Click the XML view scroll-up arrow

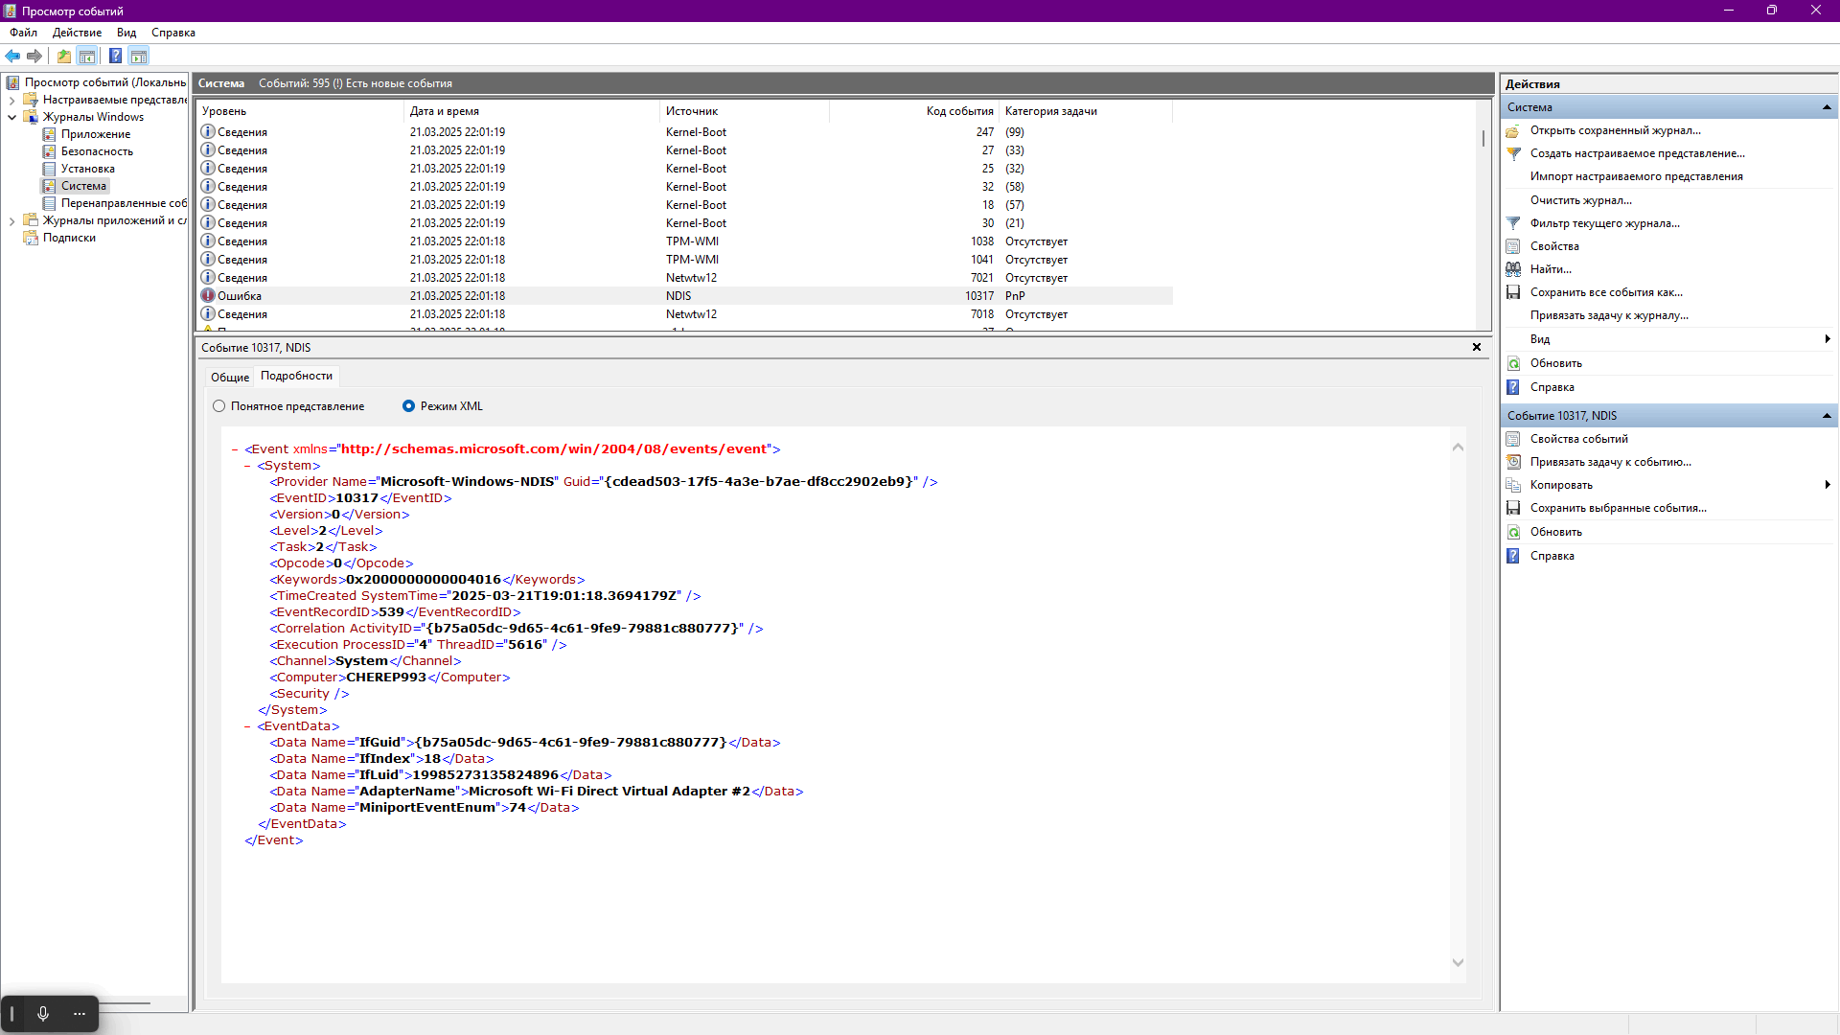click(1458, 447)
